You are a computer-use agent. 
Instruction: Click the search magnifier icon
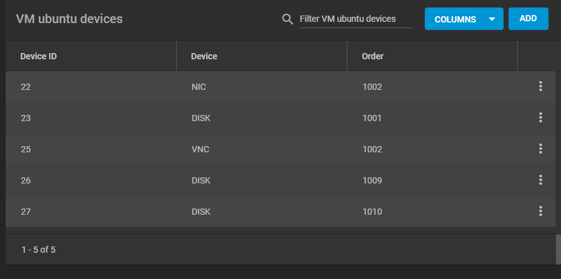coord(287,19)
